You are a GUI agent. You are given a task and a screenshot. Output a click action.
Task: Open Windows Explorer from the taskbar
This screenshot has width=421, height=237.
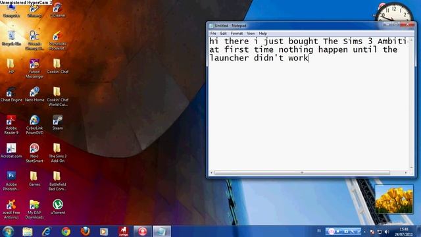28,231
